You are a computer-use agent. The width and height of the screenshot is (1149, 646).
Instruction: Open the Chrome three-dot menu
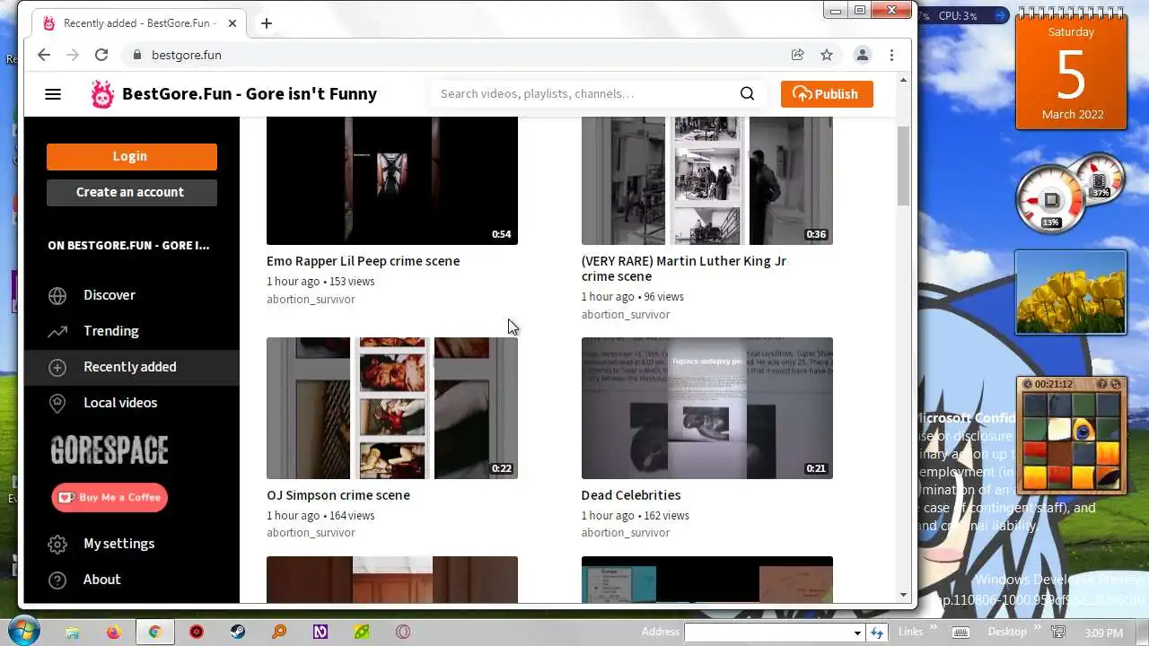(891, 55)
